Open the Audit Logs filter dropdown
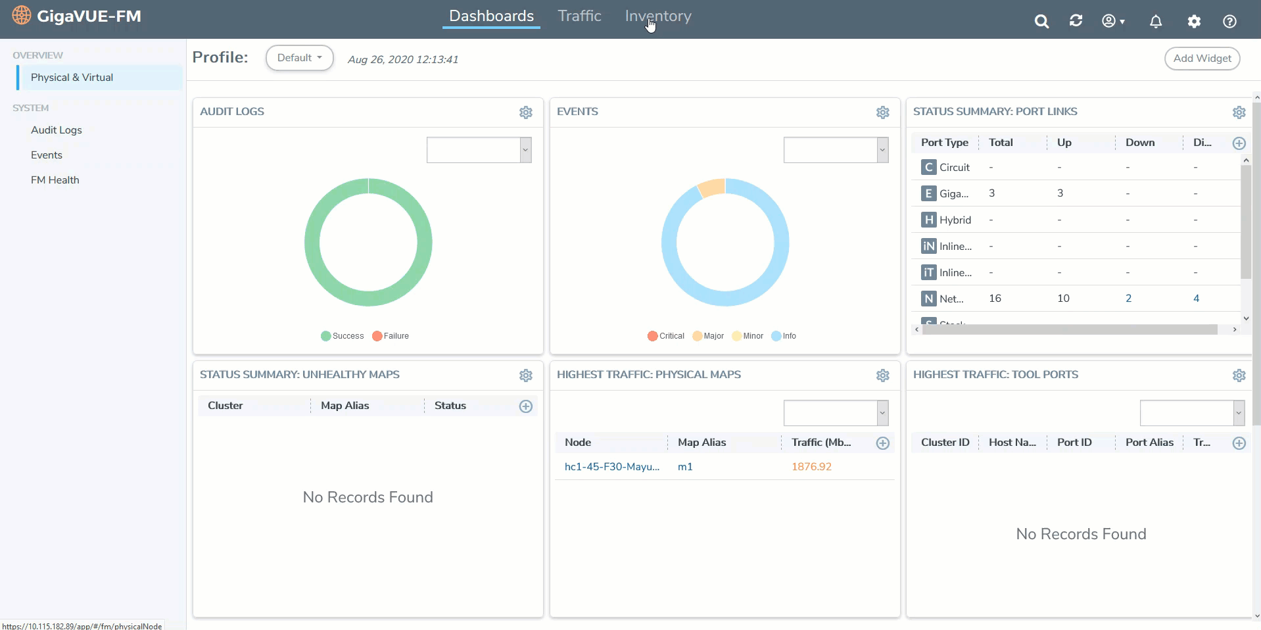 click(x=479, y=150)
